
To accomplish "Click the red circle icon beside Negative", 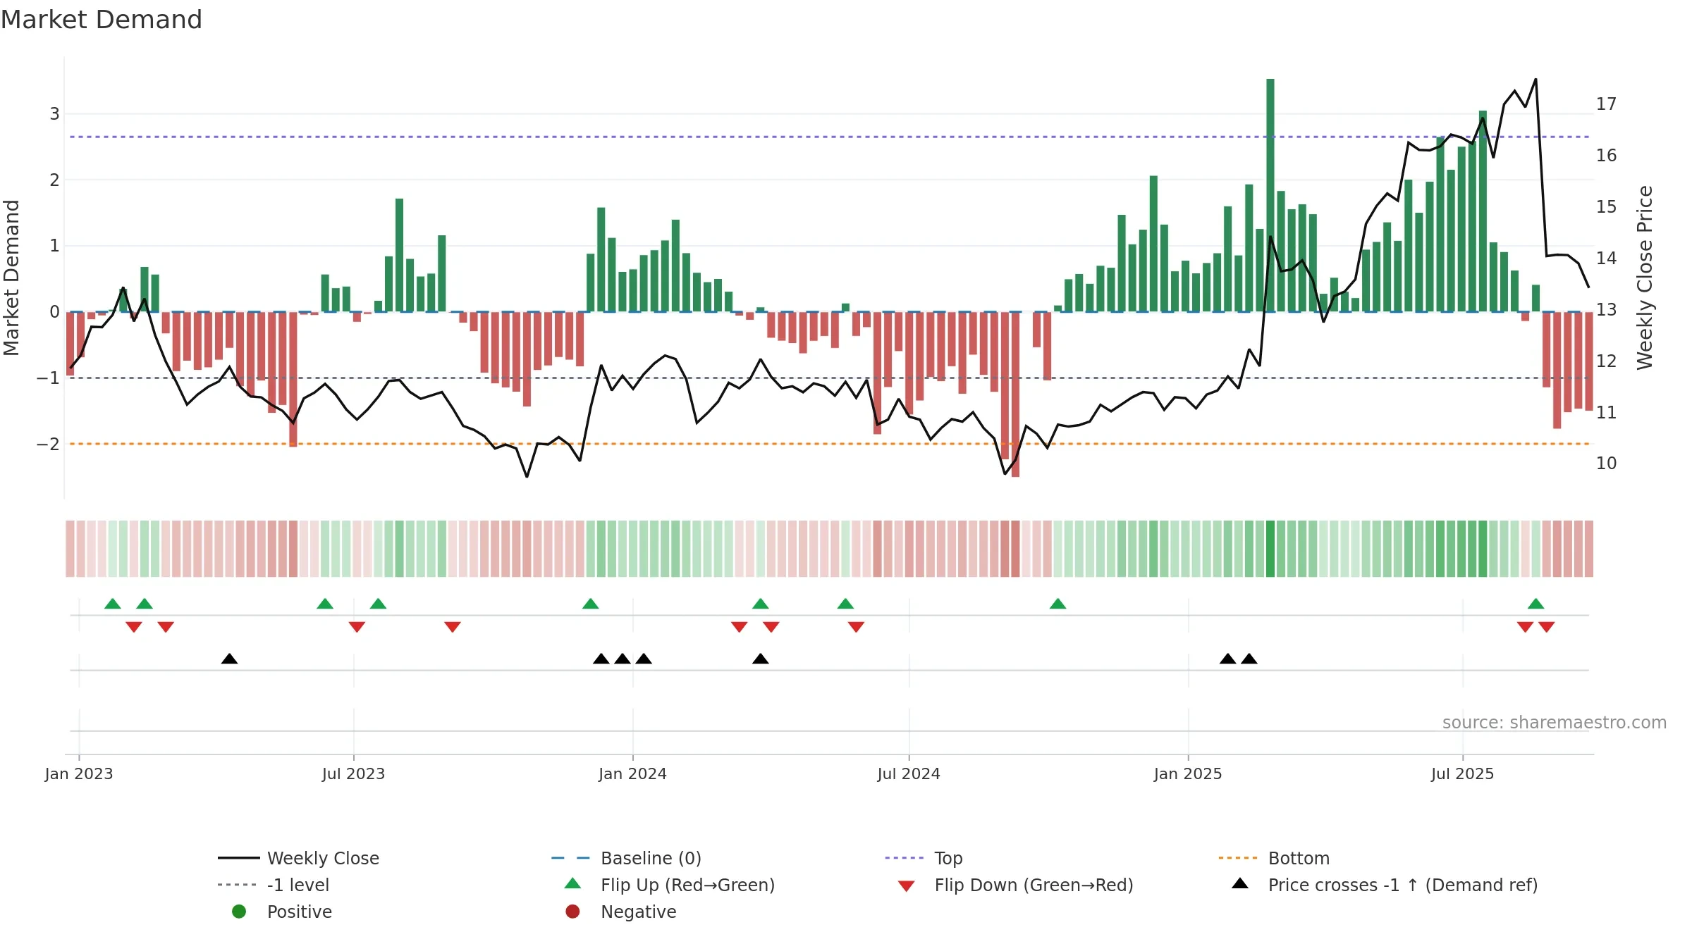I will [x=572, y=912].
